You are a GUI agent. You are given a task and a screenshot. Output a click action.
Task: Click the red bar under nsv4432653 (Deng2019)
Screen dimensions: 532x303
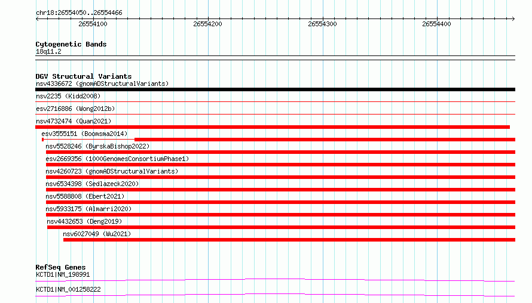click(282, 227)
